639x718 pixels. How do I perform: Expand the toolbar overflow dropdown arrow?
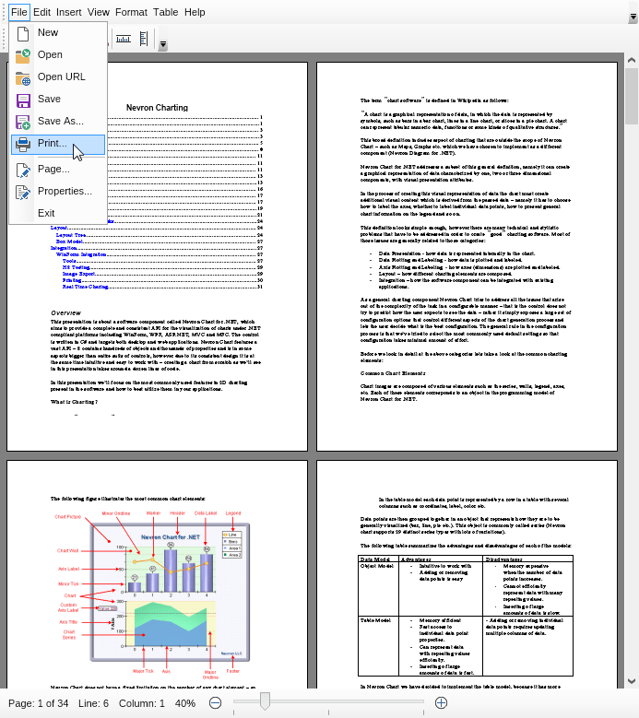tap(163, 43)
